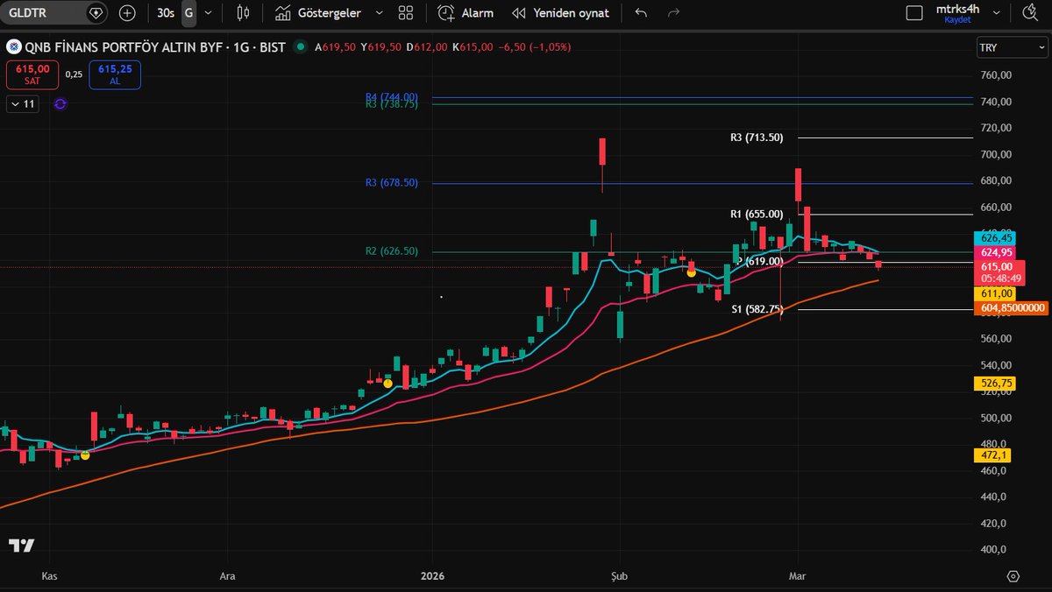Click the 760,00 price scale label

point(997,75)
